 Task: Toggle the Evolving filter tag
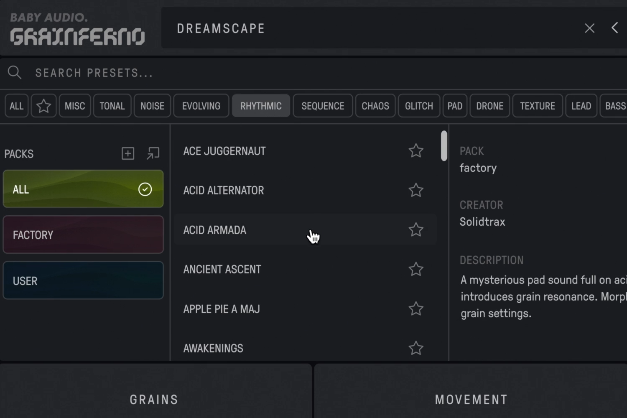(x=201, y=106)
